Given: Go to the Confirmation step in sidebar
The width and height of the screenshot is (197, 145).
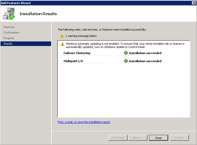Looking at the screenshot, I should 11,33.
